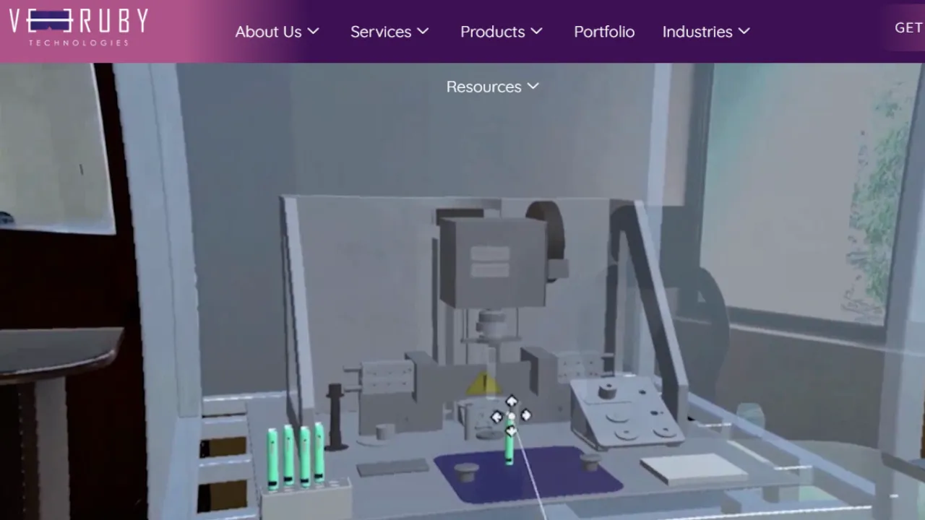Click the GET button at top right
The image size is (925, 520).
[908, 27]
